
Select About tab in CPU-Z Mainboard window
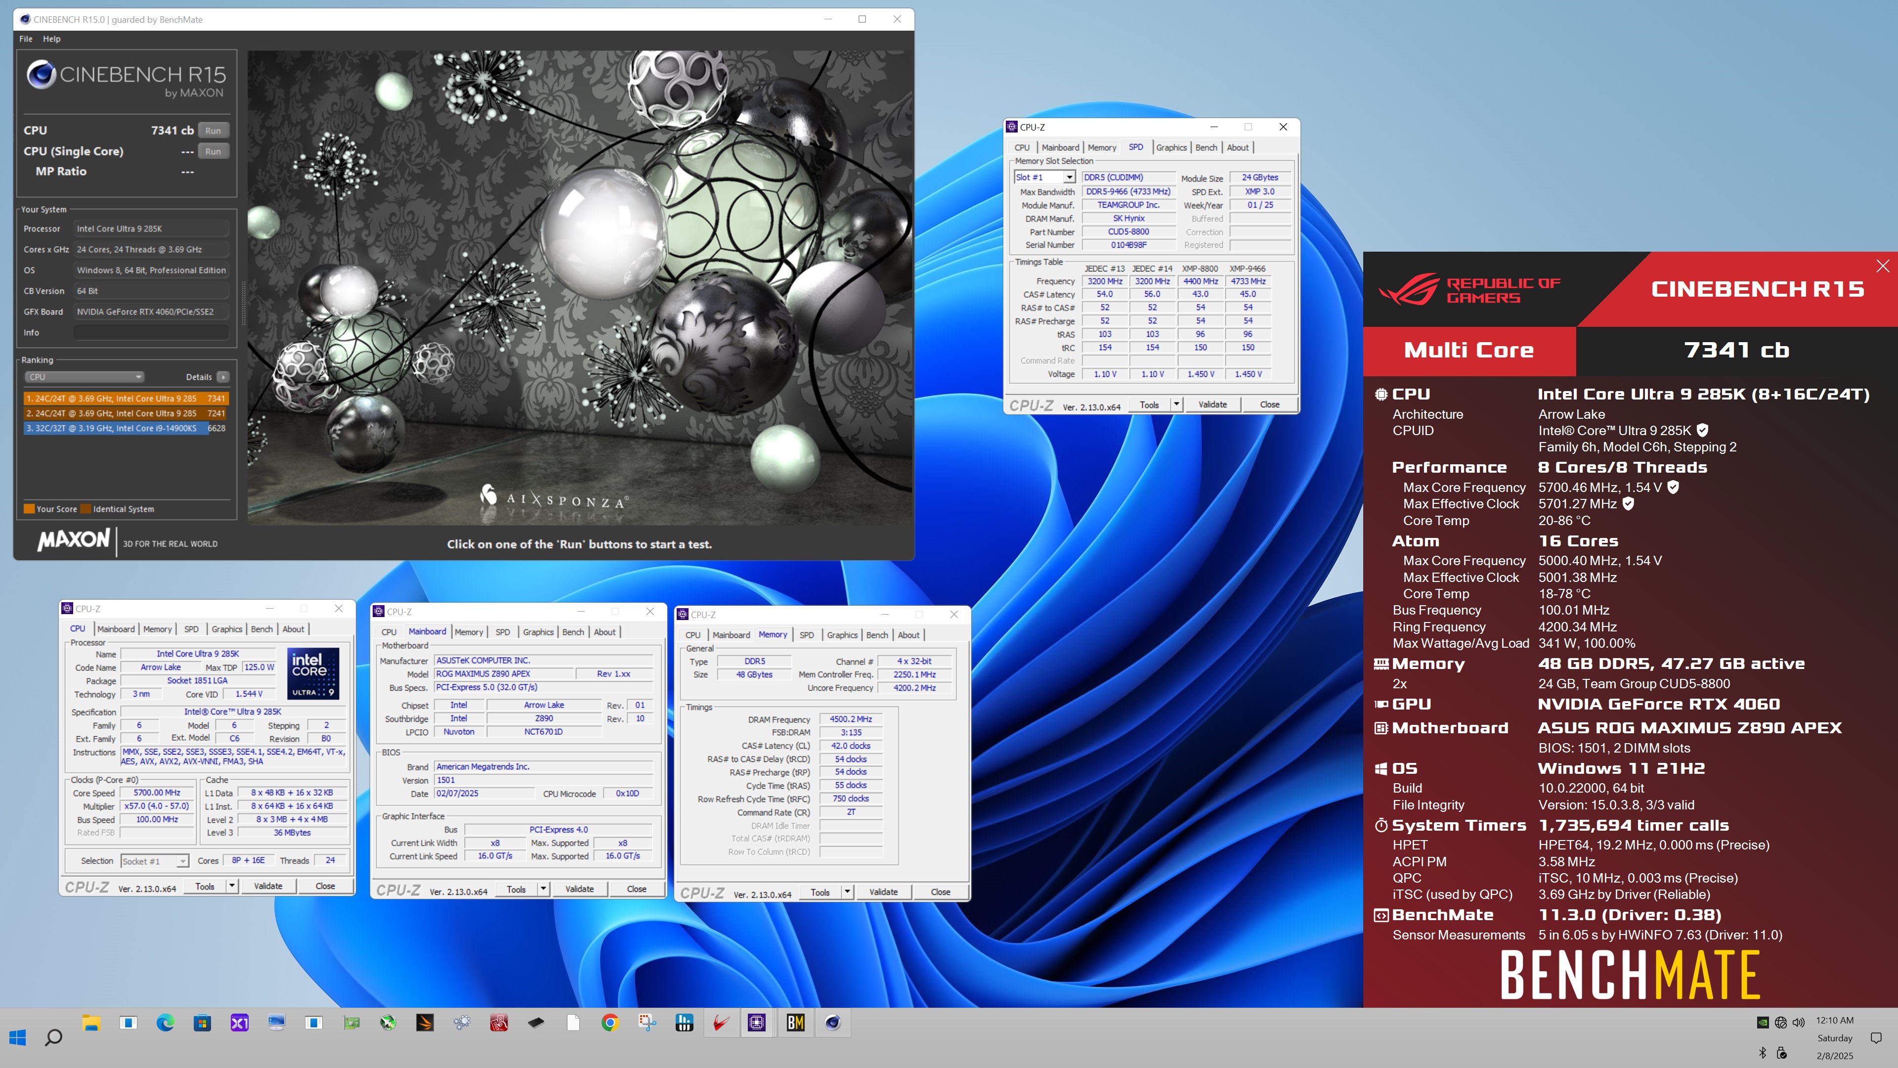[x=604, y=632]
